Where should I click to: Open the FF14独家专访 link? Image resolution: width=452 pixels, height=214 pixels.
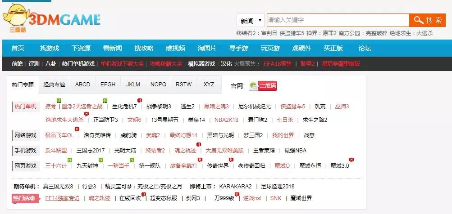62,198
